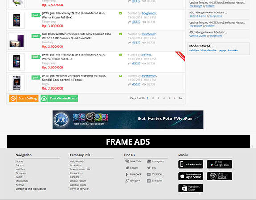Screen dimensions: 256x200
Task: Open Twitter Forum icon under Find Us
Action: [x=127, y=168]
